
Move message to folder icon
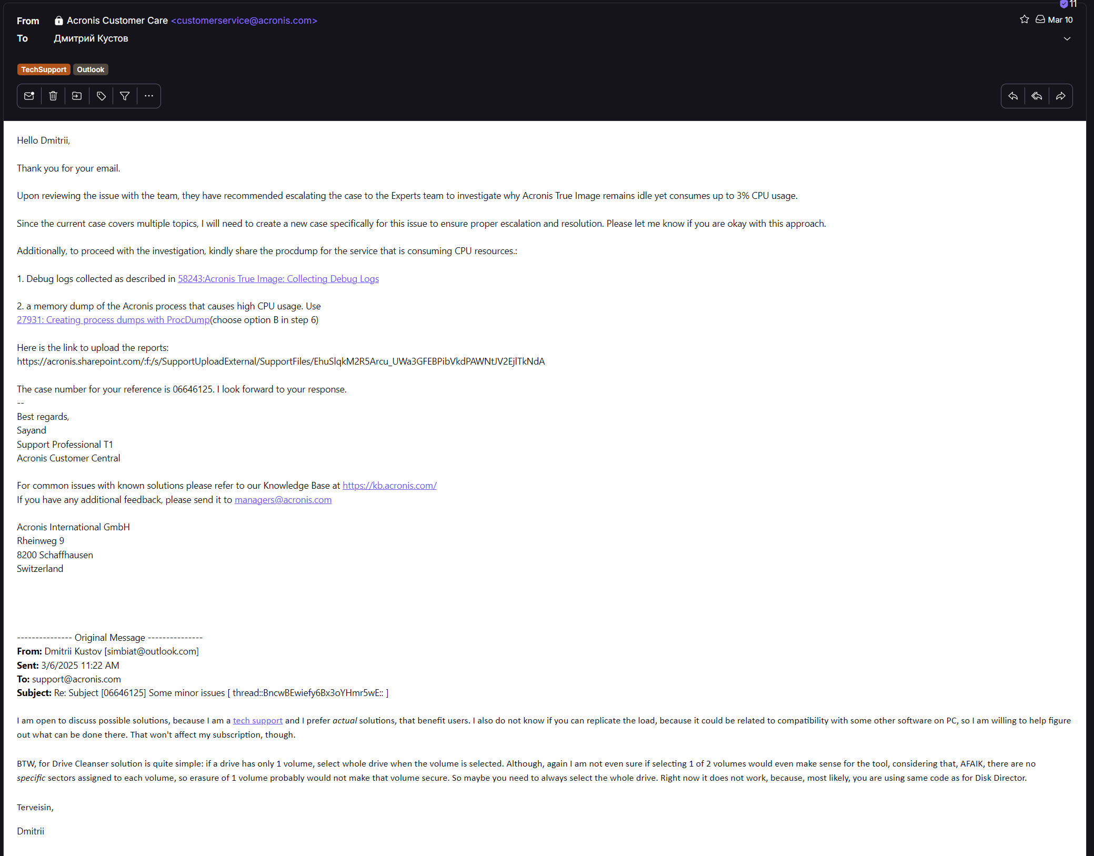click(77, 96)
